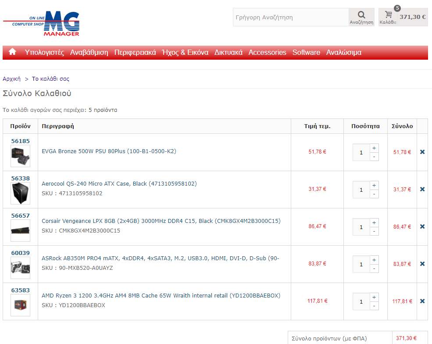Open Software menu

pyautogui.click(x=306, y=52)
